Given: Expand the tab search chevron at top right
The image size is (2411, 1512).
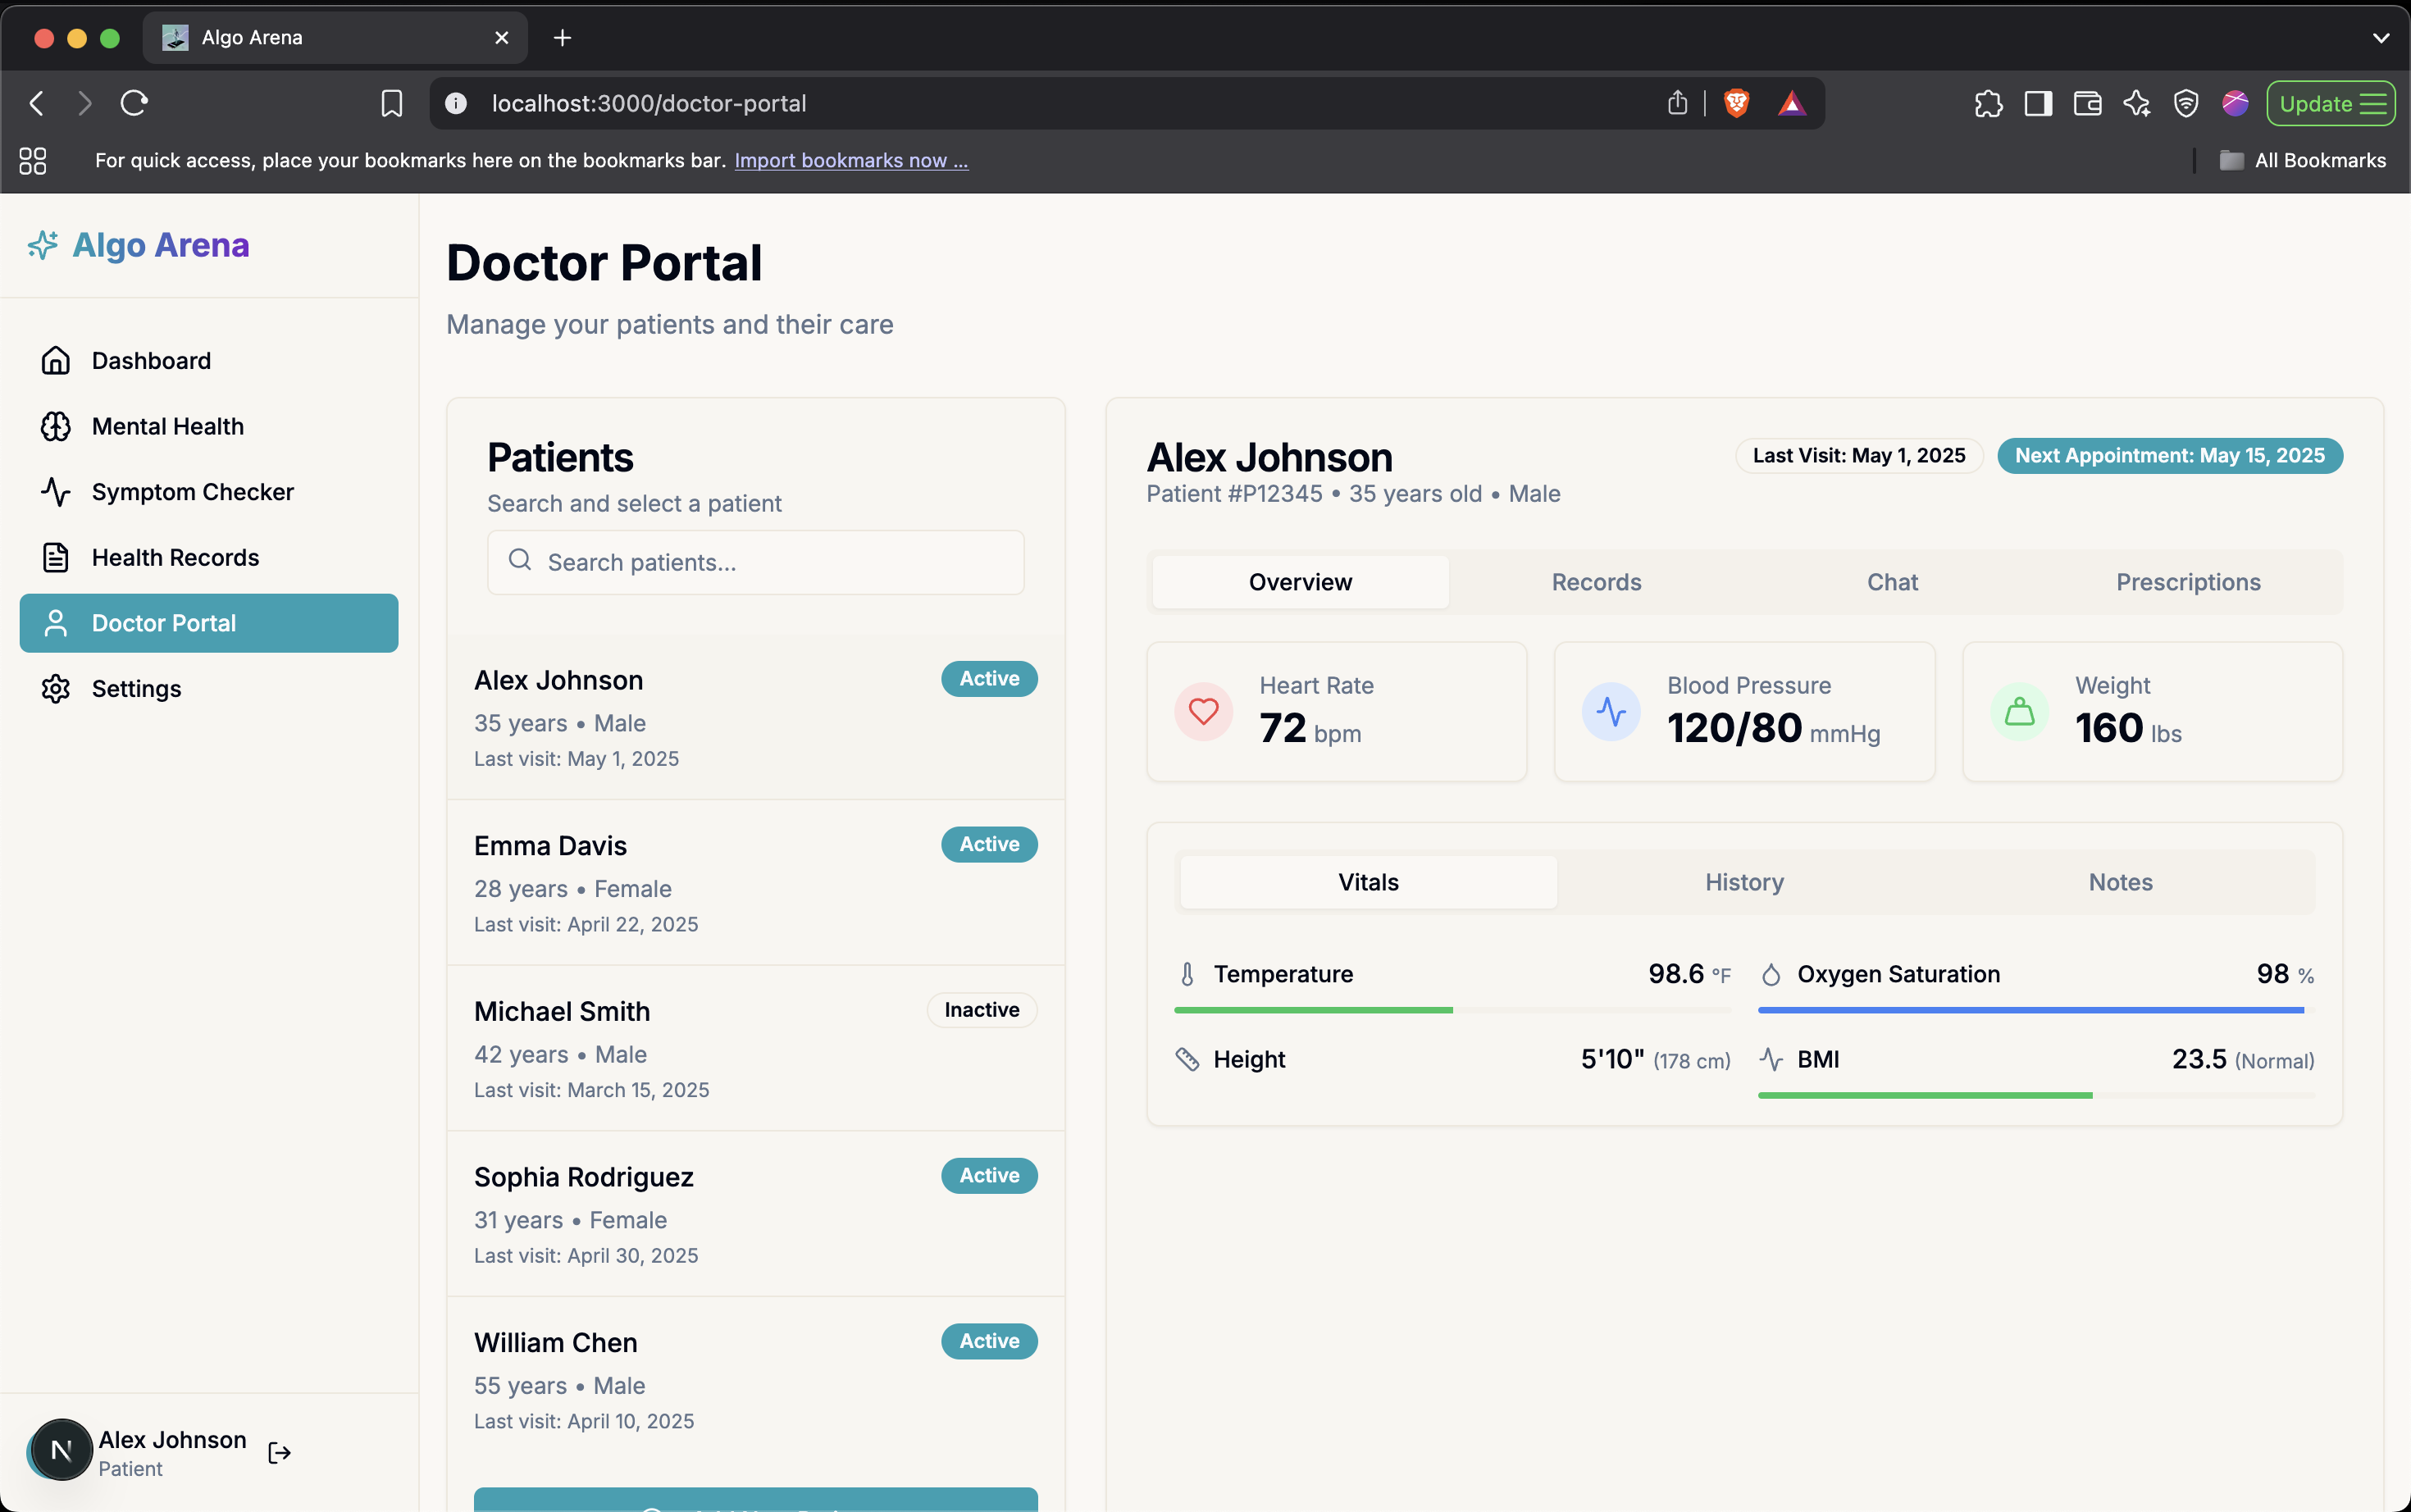Looking at the screenshot, I should click(x=2381, y=38).
